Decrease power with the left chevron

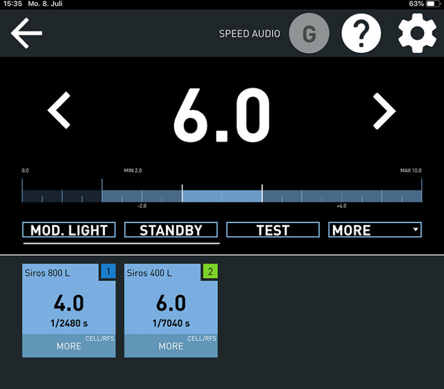[x=59, y=111]
